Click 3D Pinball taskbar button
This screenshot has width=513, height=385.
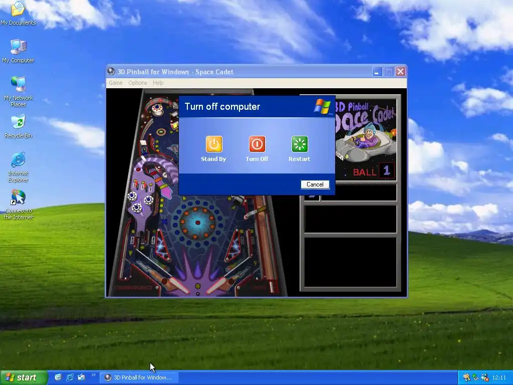tap(139, 377)
